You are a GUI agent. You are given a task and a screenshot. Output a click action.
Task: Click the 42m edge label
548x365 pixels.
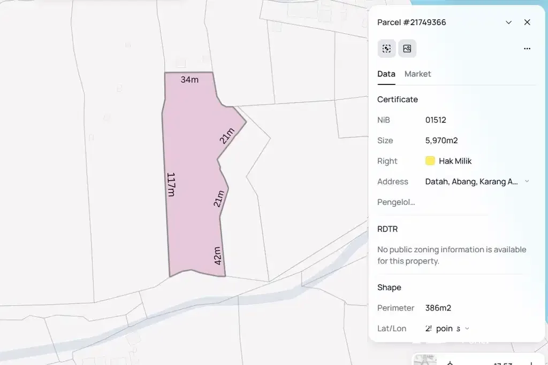click(x=217, y=256)
